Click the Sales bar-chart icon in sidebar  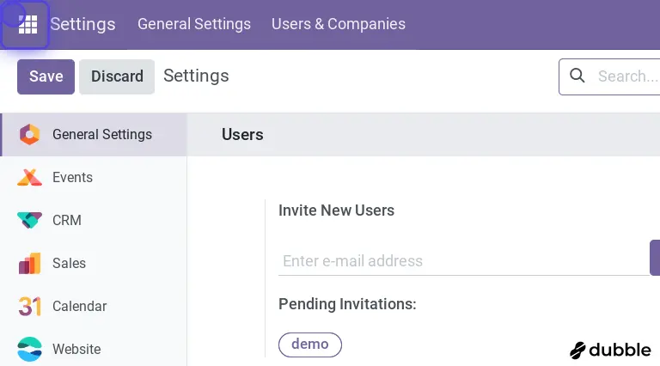click(29, 264)
